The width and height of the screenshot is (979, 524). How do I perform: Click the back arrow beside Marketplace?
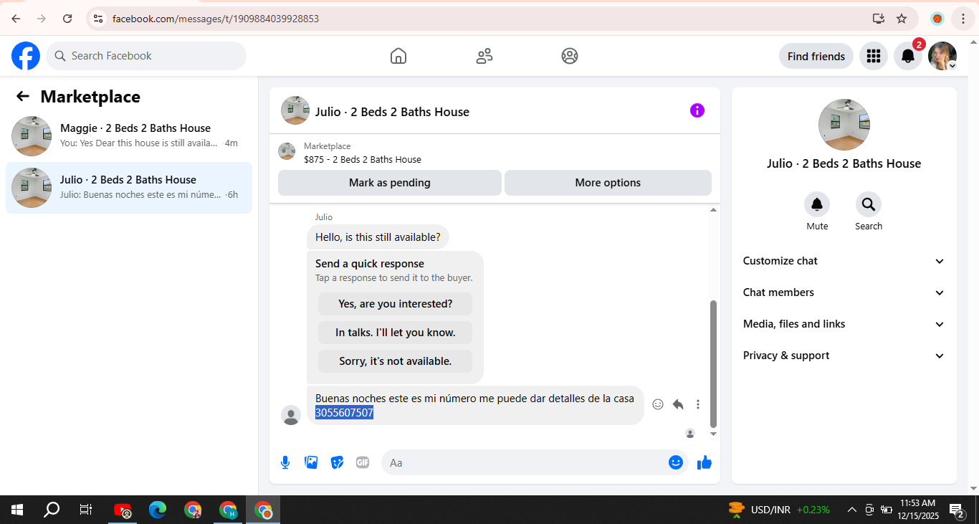click(23, 97)
